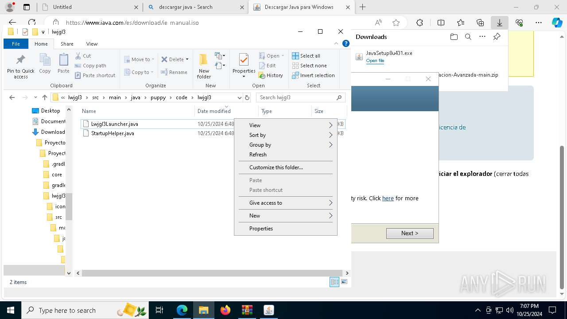Click Rename in Organize group

(174, 72)
